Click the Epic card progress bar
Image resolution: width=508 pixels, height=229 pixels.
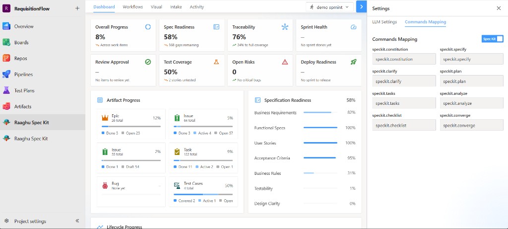[x=131, y=127]
